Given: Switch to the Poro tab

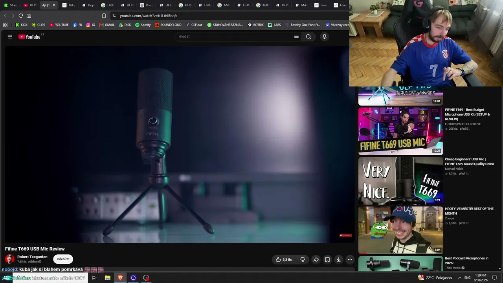Looking at the screenshot, I should click(x=146, y=5).
